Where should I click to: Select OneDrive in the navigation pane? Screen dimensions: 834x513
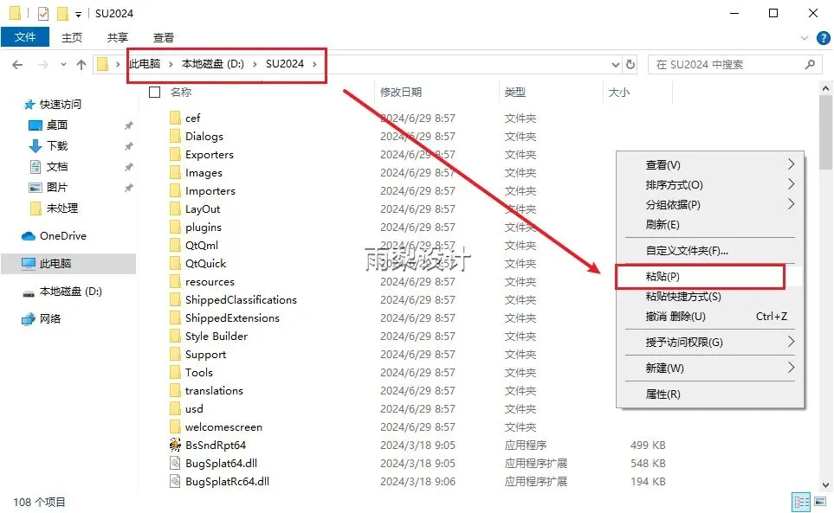62,236
